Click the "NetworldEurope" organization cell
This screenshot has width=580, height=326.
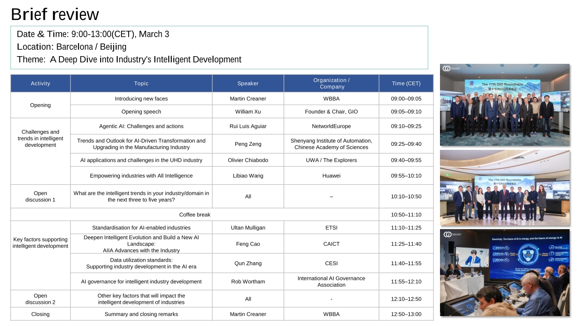[331, 126]
